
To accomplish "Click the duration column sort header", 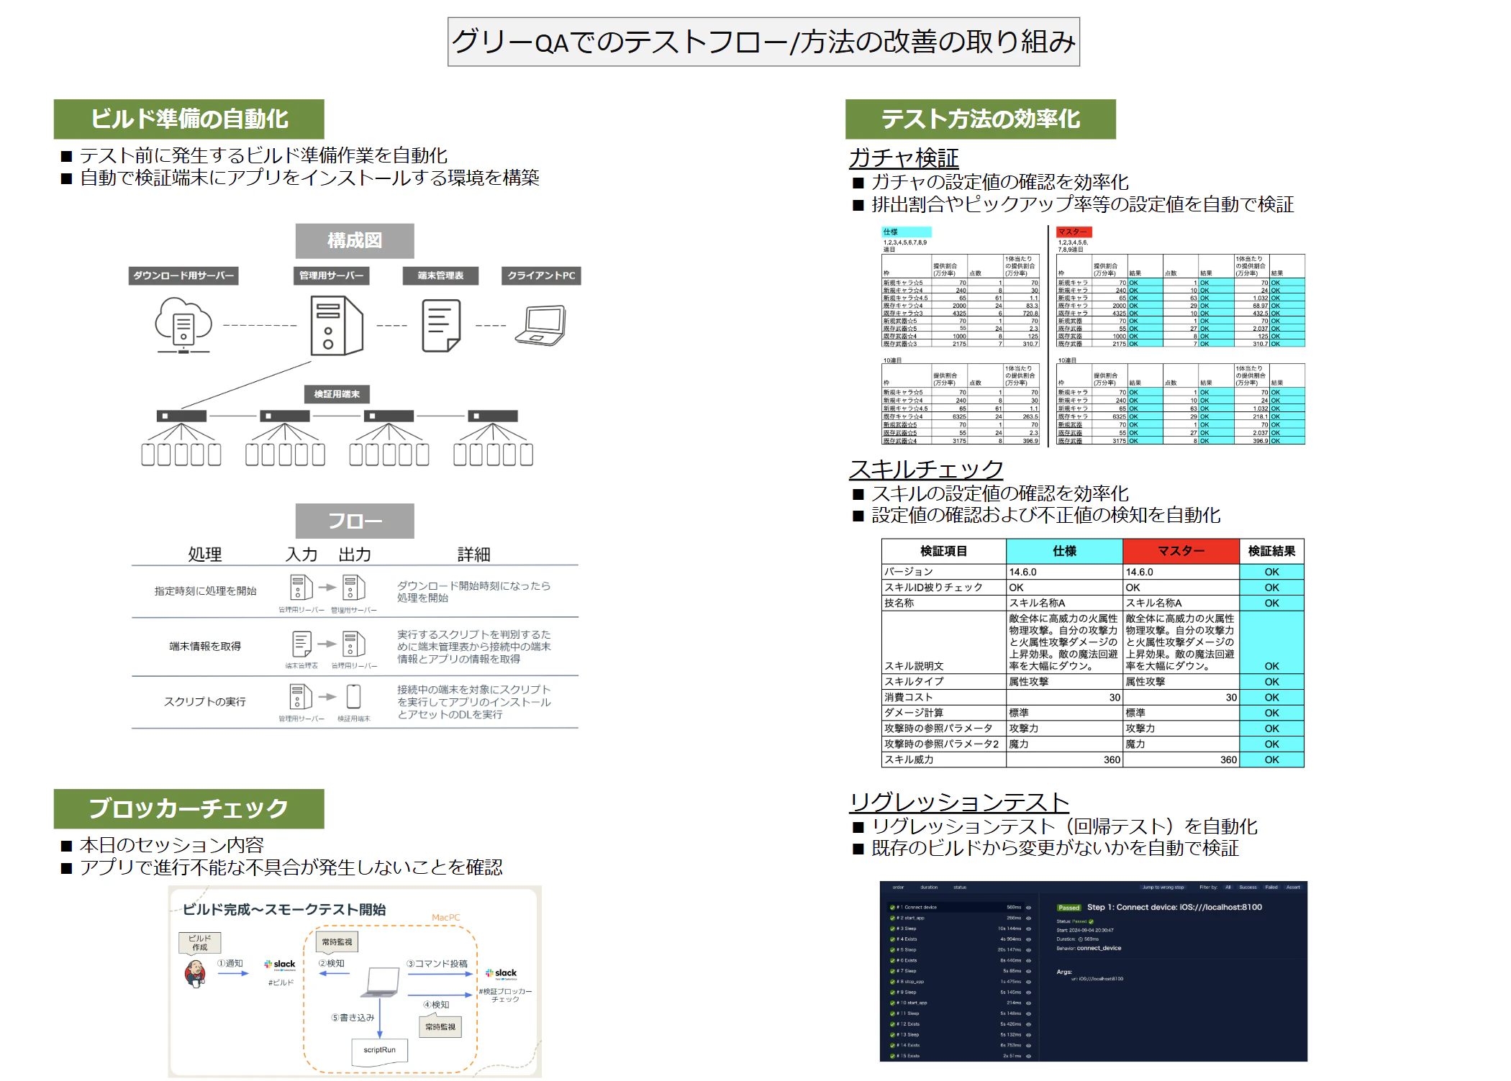I will tap(929, 888).
